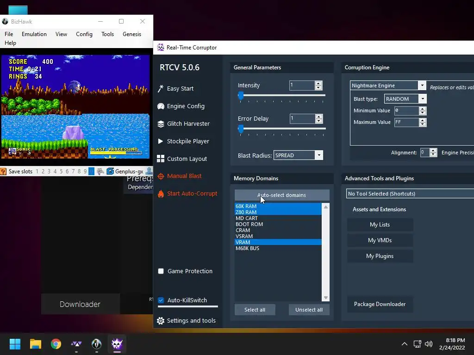Image resolution: width=474 pixels, height=355 pixels.
Task: Open BizHawk Emulation menu
Action: pos(34,34)
